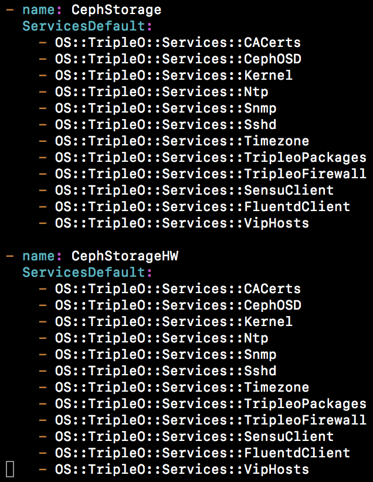Click the Timezone line under CephStorage

click(182, 141)
